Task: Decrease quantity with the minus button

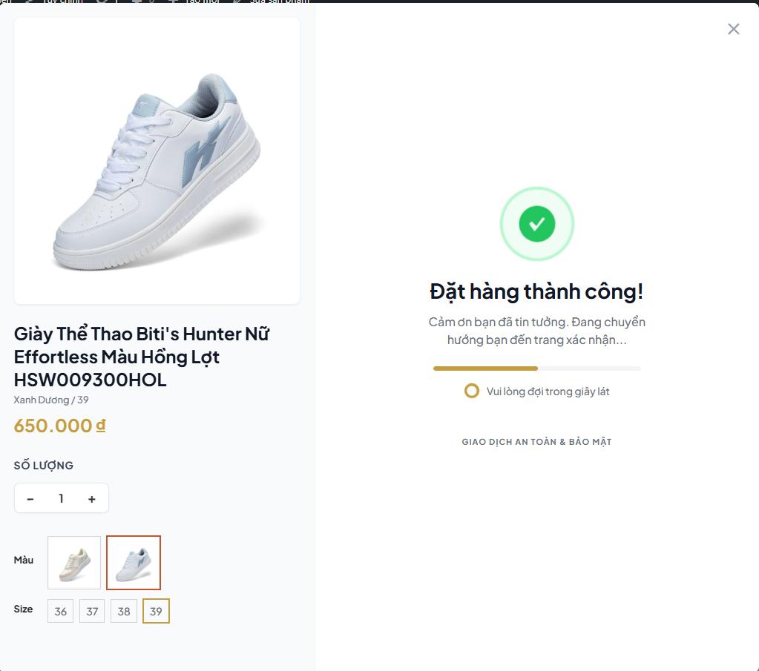Action: pyautogui.click(x=30, y=499)
